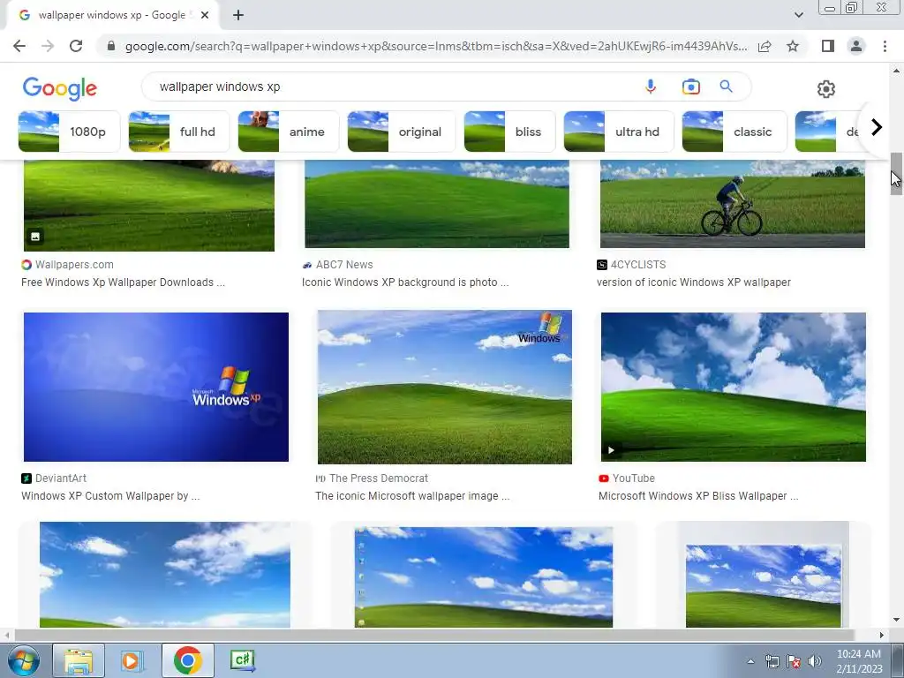Click the vertical scrollbar thumb
Viewport: 904px width, 678px height.
[x=896, y=174]
